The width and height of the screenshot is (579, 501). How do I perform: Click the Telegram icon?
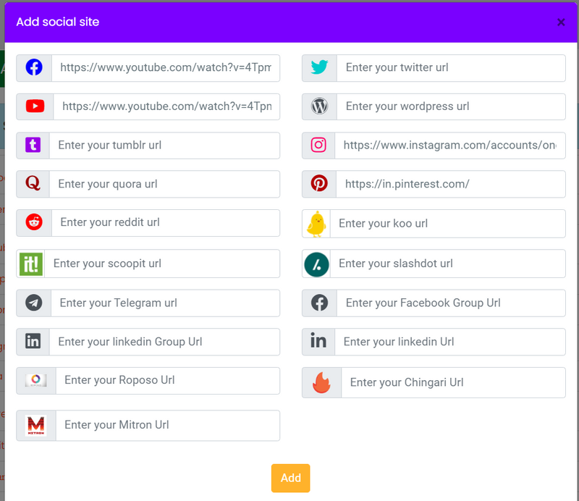[33, 303]
